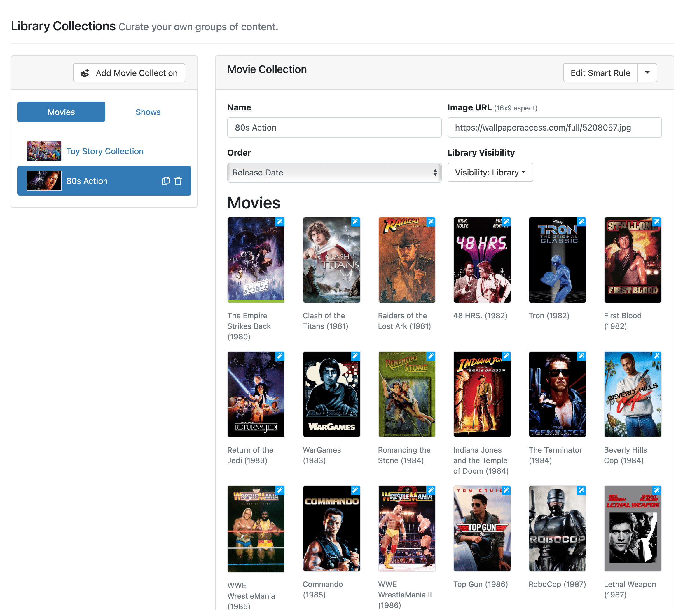The width and height of the screenshot is (683, 610).
Task: Delete the 80s Action collection
Action: click(179, 181)
